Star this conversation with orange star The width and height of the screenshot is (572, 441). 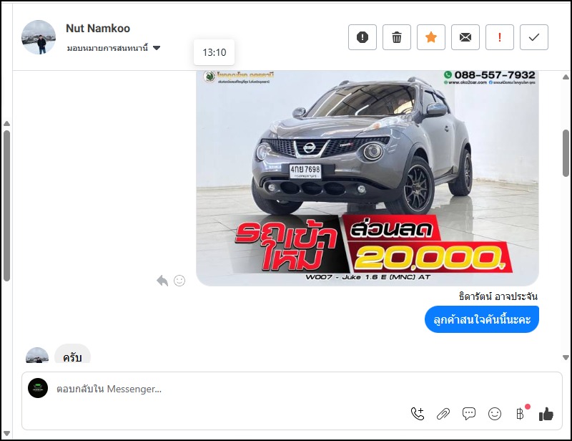click(x=431, y=37)
